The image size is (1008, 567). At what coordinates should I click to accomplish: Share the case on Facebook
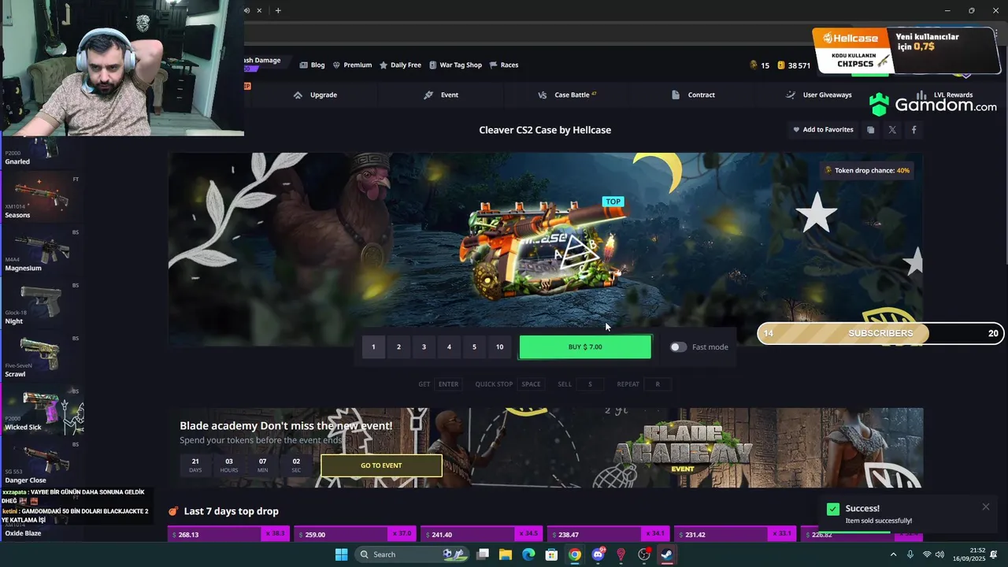[x=913, y=130]
